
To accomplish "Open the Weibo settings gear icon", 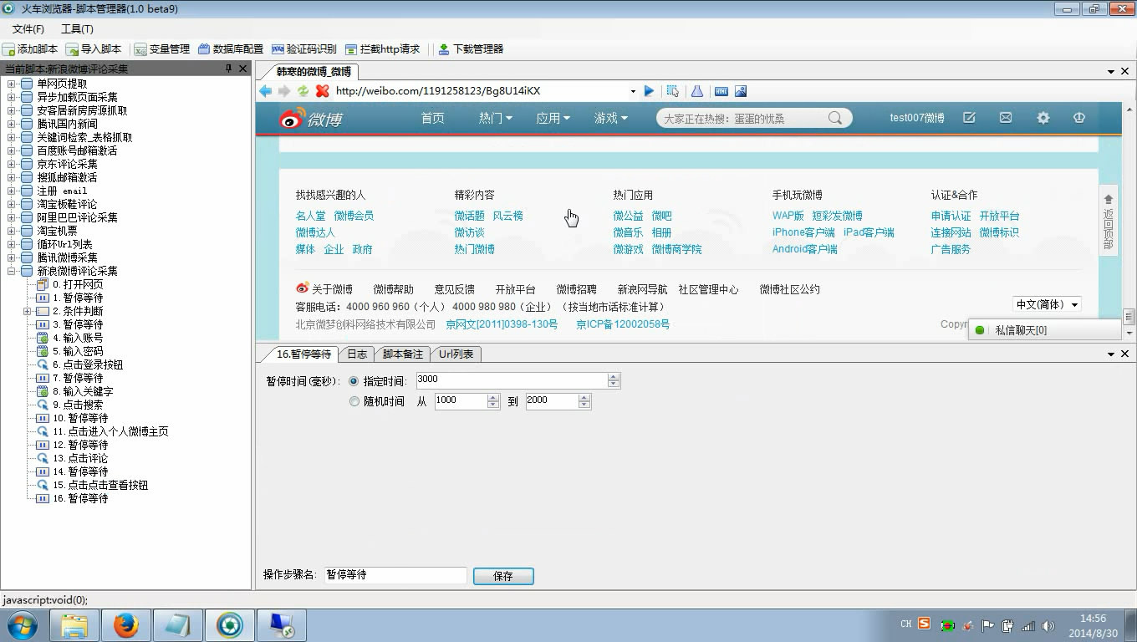I will point(1043,118).
